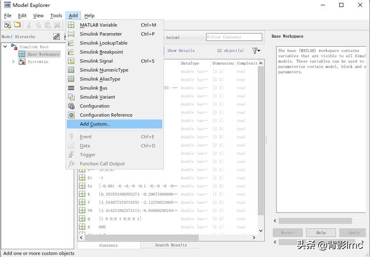Click the Revert button

pyautogui.click(x=288, y=233)
